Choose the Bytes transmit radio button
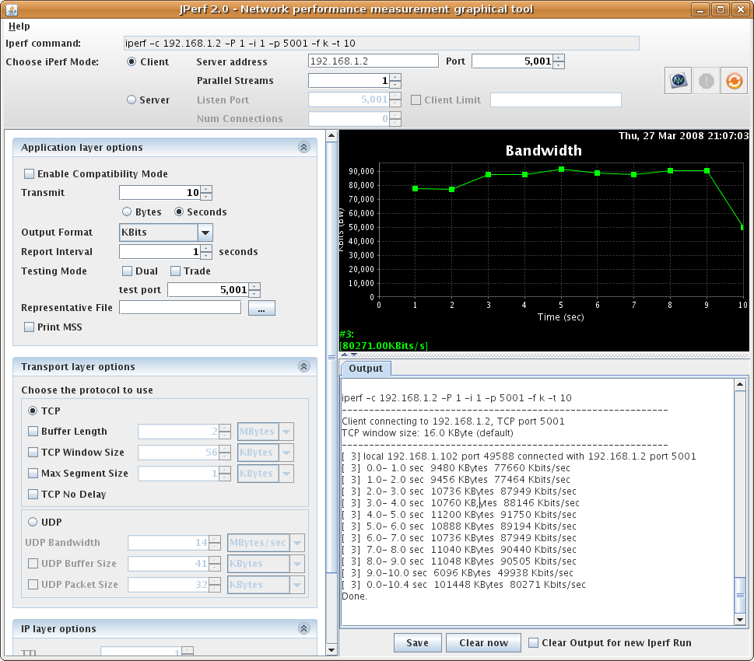 pos(127,212)
